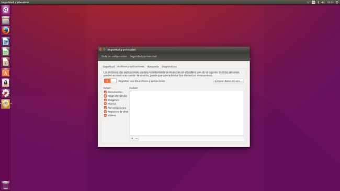Open the Bluetooth indicator menu
Screen dimensions: 340x191
pyautogui.click(x=319, y=2)
